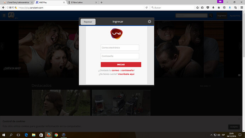This screenshot has height=138, width=245.
Task: Launch Microsoft Edge from the taskbar
Action: (x=26, y=135)
